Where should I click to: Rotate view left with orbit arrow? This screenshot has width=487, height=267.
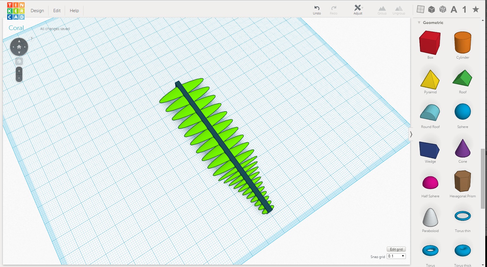pyautogui.click(x=13, y=47)
